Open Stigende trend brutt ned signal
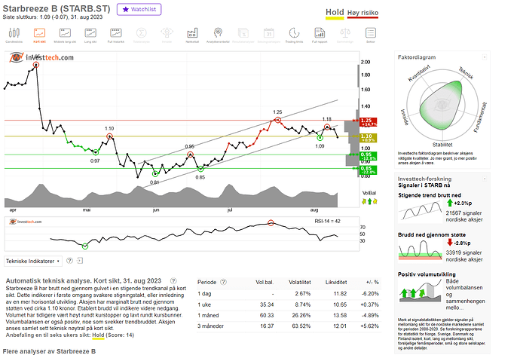This screenshot has height=355, width=520. (430, 195)
